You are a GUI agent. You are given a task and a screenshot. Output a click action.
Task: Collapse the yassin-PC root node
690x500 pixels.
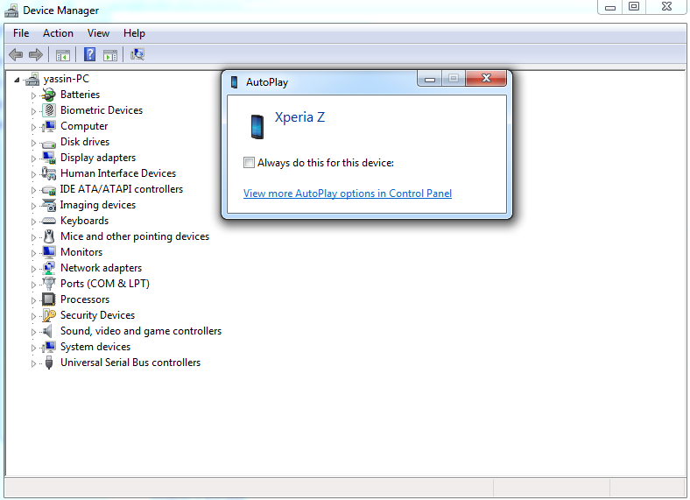(x=17, y=80)
